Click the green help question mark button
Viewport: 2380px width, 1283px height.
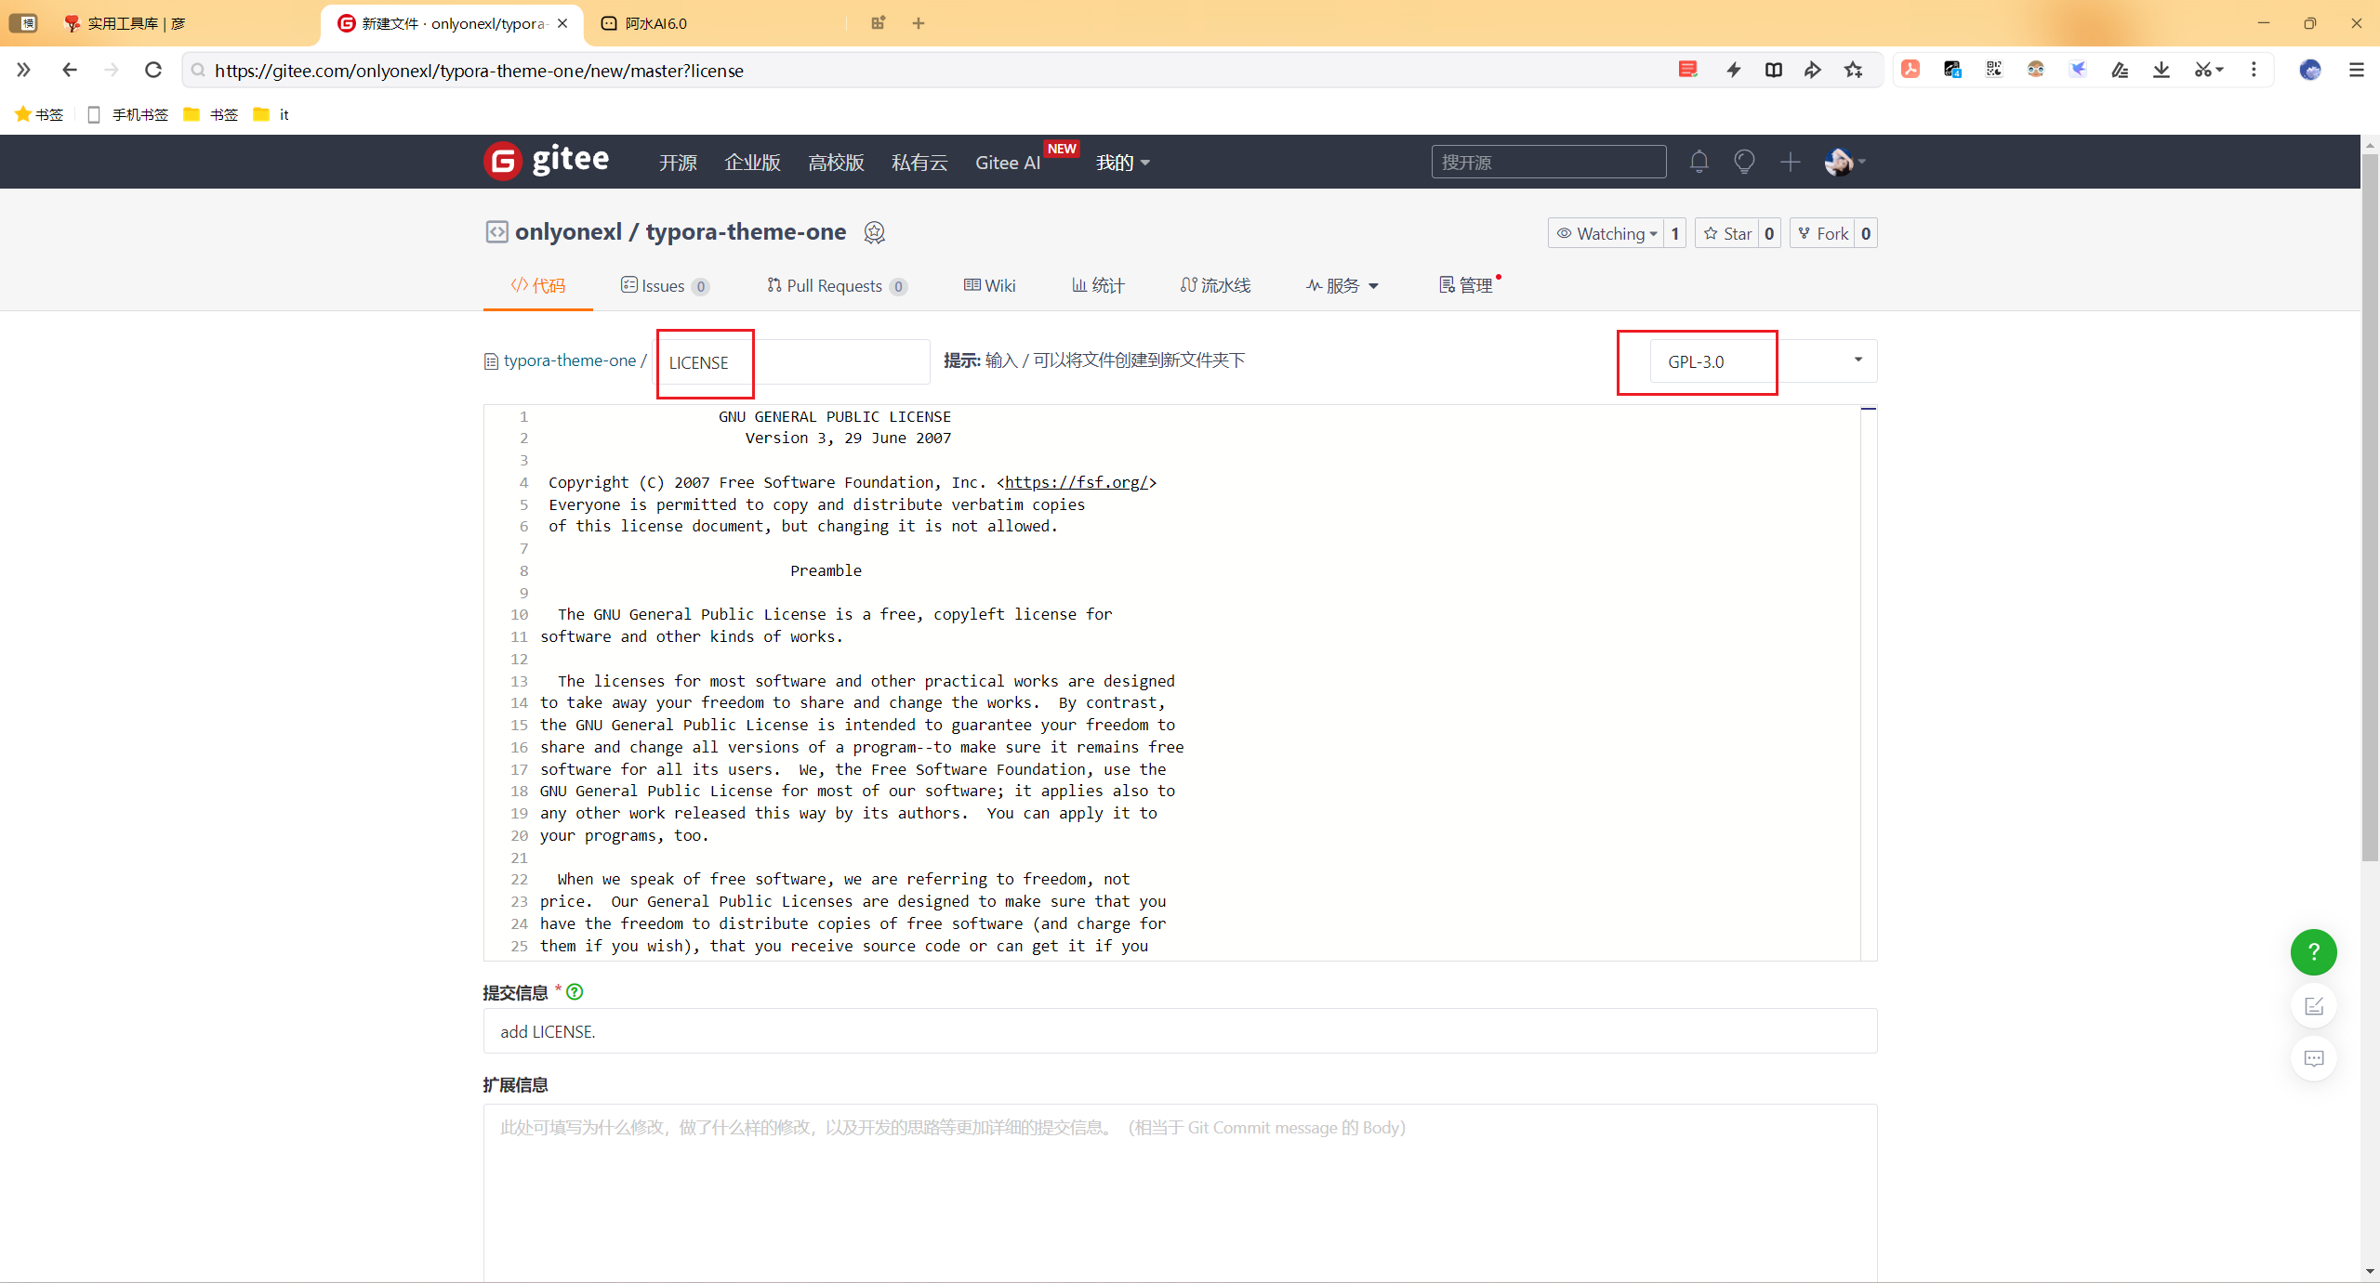click(x=2313, y=951)
